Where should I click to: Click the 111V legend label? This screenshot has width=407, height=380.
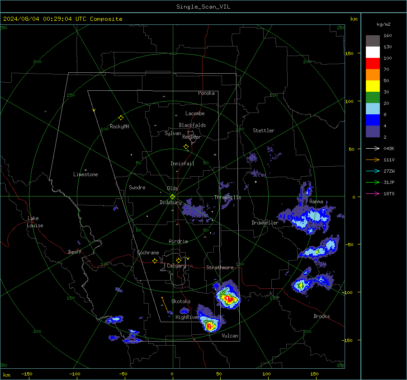tap(389, 160)
